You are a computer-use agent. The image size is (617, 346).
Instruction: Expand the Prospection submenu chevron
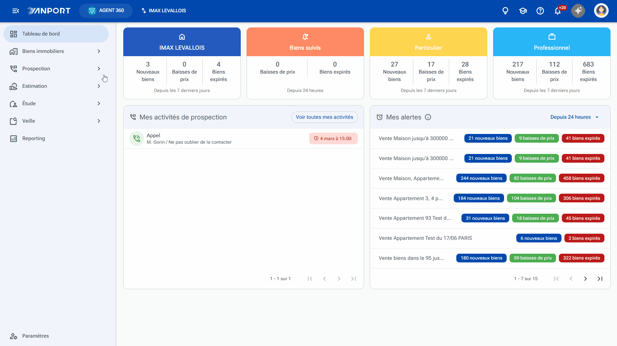click(x=99, y=69)
